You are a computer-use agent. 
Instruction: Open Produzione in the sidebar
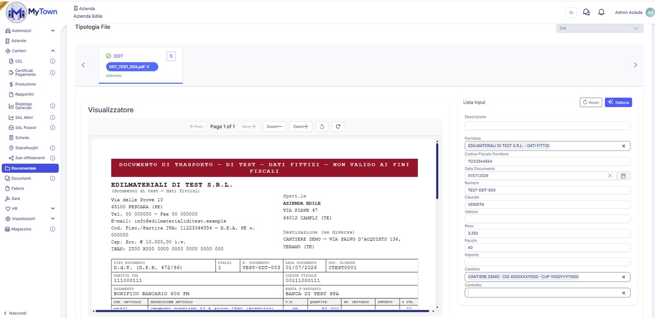point(25,84)
